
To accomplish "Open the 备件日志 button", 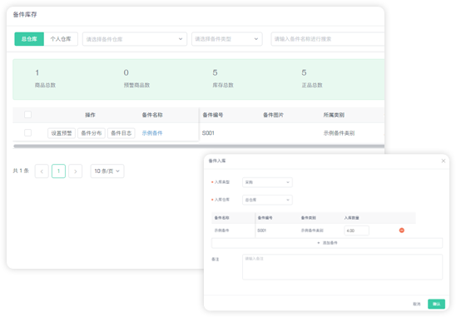I will pyautogui.click(x=121, y=133).
